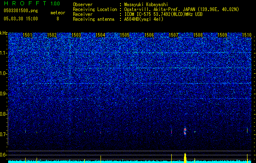The image size is (256, 163).
Task: Click the 1508 time marker
Action: coord(198,35)
